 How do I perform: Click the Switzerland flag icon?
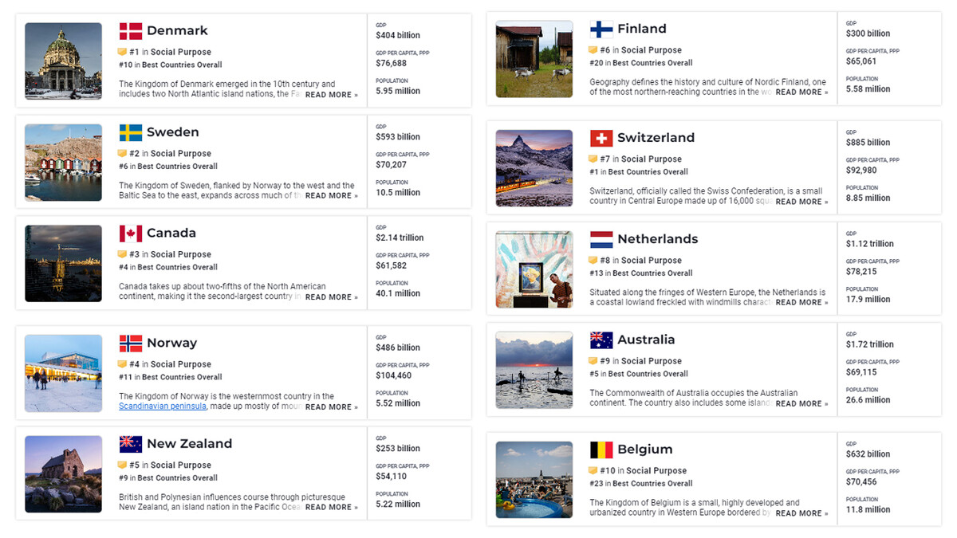pos(601,138)
